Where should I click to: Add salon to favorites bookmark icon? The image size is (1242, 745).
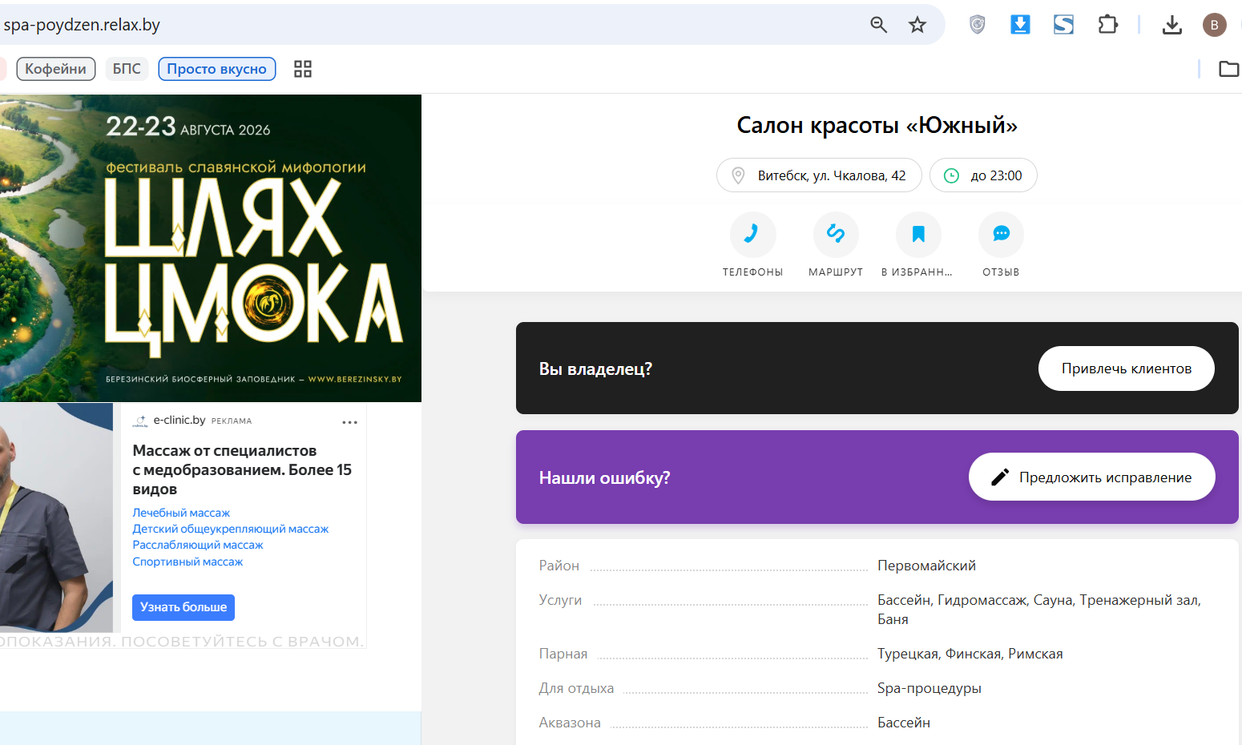pos(918,234)
